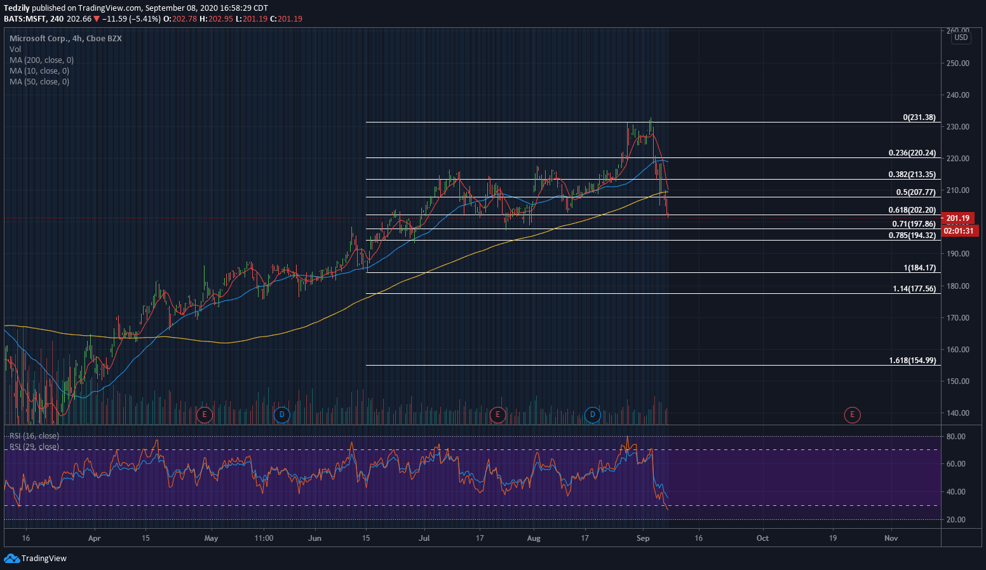
Task: Click the 0.618(202.20) Fibonacci level label
Action: pos(912,210)
